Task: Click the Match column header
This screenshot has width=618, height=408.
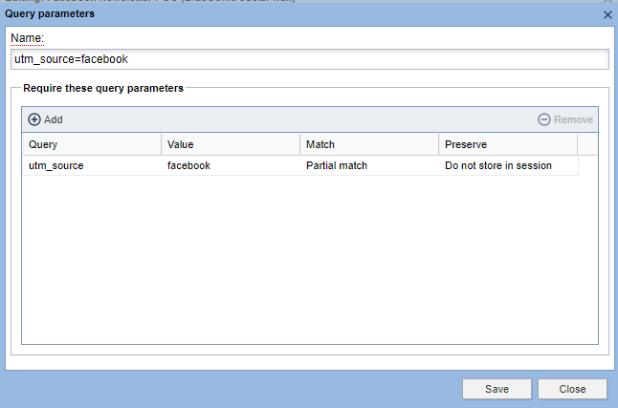Action: pos(368,144)
